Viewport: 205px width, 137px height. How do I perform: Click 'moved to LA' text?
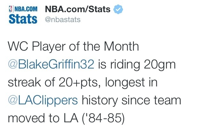pos(43,118)
